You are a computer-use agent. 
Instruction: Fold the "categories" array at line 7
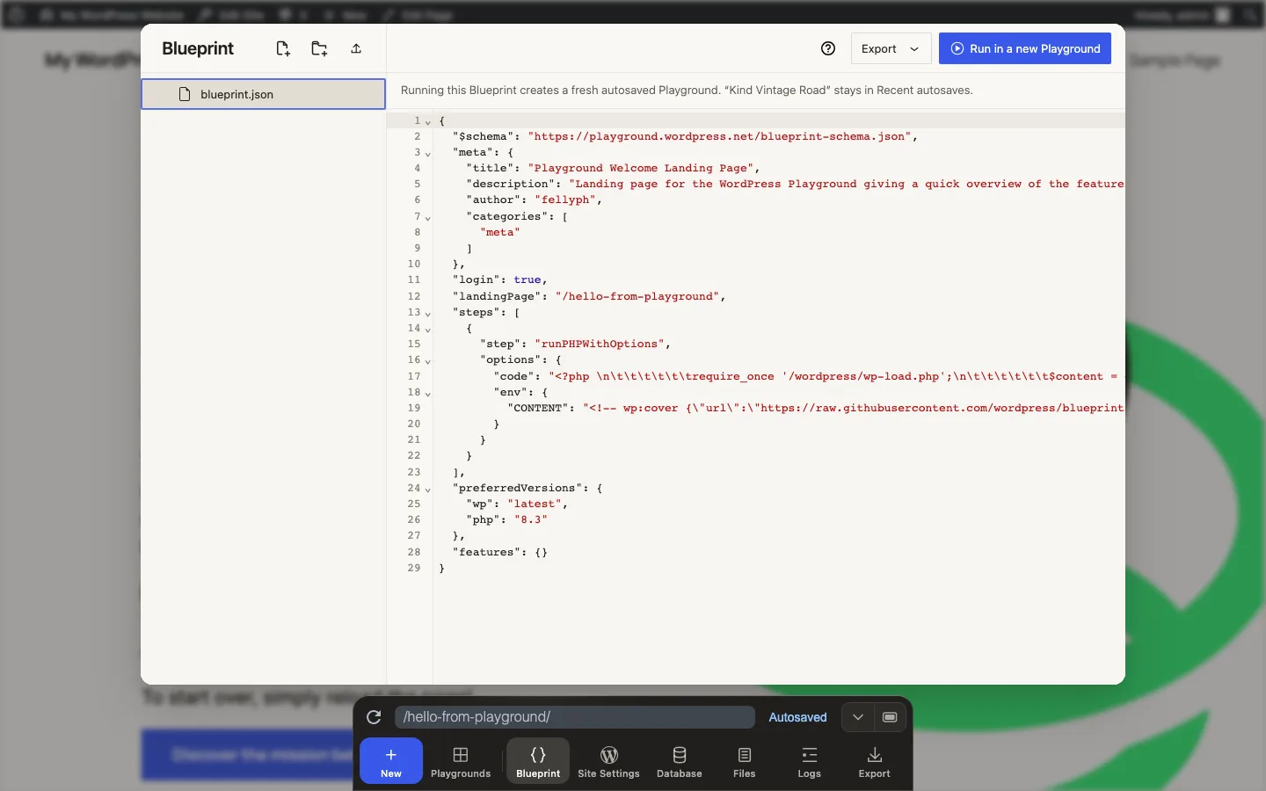[428, 218]
